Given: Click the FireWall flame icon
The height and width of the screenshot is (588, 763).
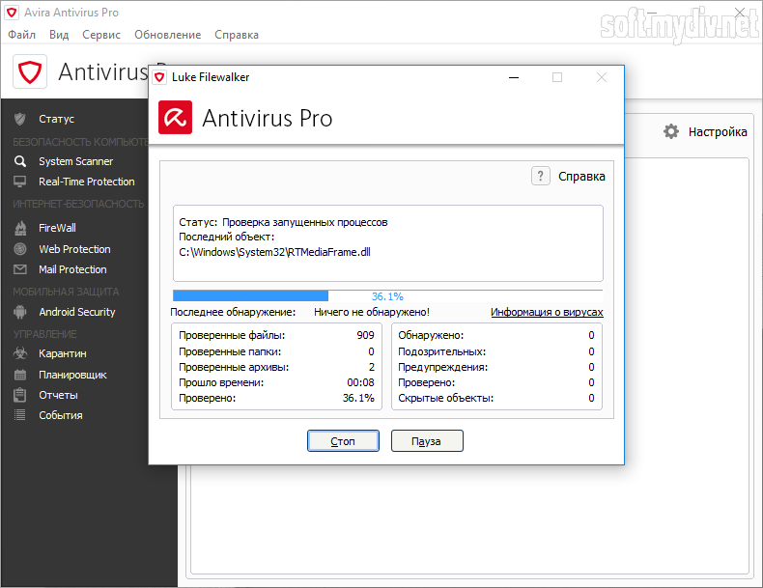Looking at the screenshot, I should coord(20,228).
